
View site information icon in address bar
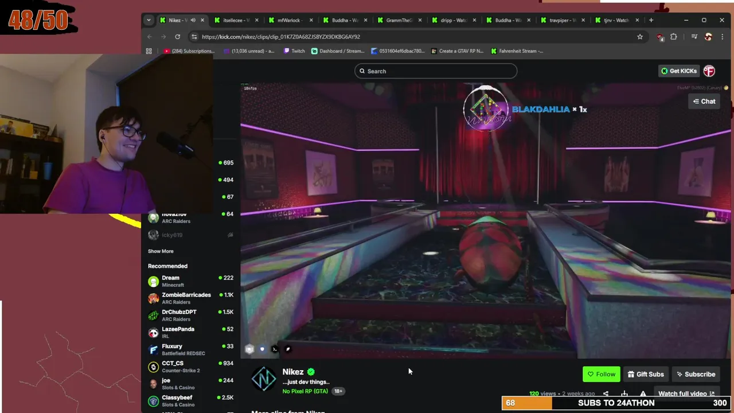pos(194,37)
